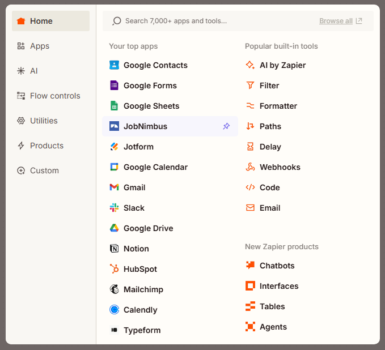The height and width of the screenshot is (350, 385).
Task: Select the Jotform label
Action: click(138, 147)
